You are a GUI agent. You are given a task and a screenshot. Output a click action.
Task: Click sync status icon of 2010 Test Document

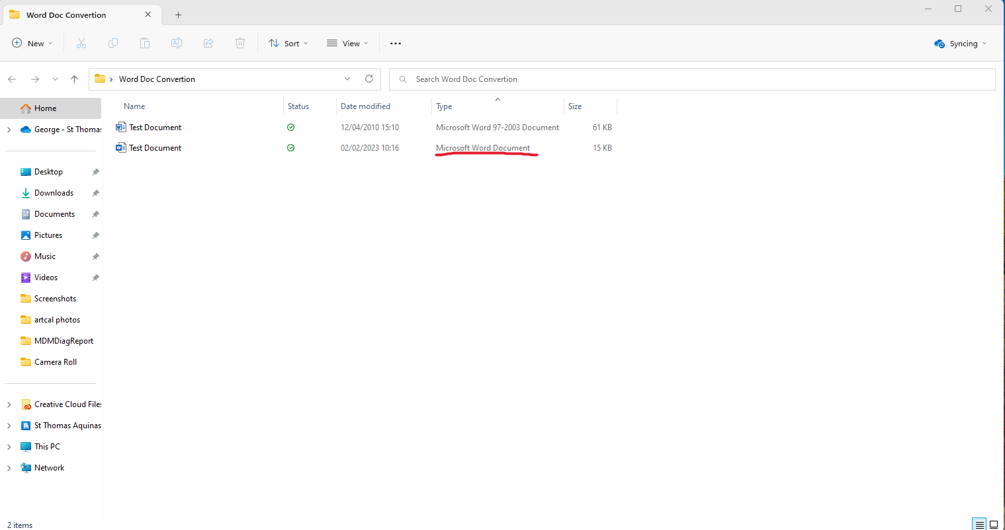coord(290,128)
